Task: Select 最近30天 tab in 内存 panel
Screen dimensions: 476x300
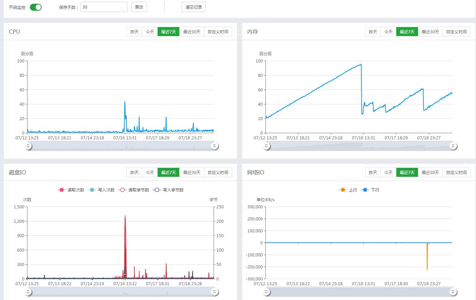Action: 430,32
